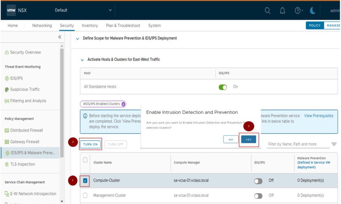
Task: Open Distributed Firewall in sidebar
Action: [x=27, y=130]
